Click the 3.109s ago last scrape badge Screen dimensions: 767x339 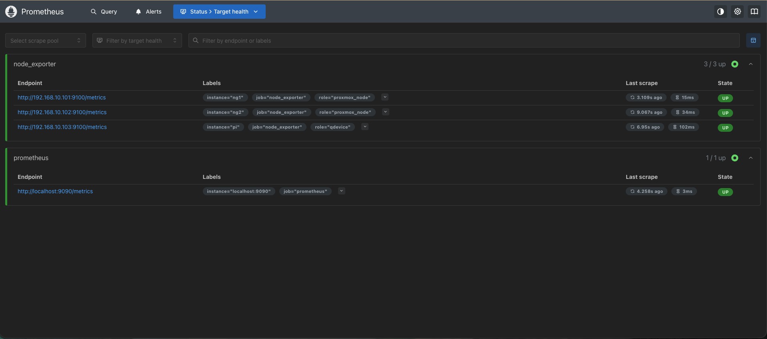pos(646,97)
